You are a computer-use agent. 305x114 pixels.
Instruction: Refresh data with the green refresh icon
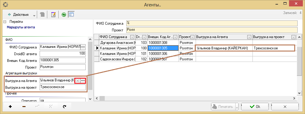(x=64, y=15)
